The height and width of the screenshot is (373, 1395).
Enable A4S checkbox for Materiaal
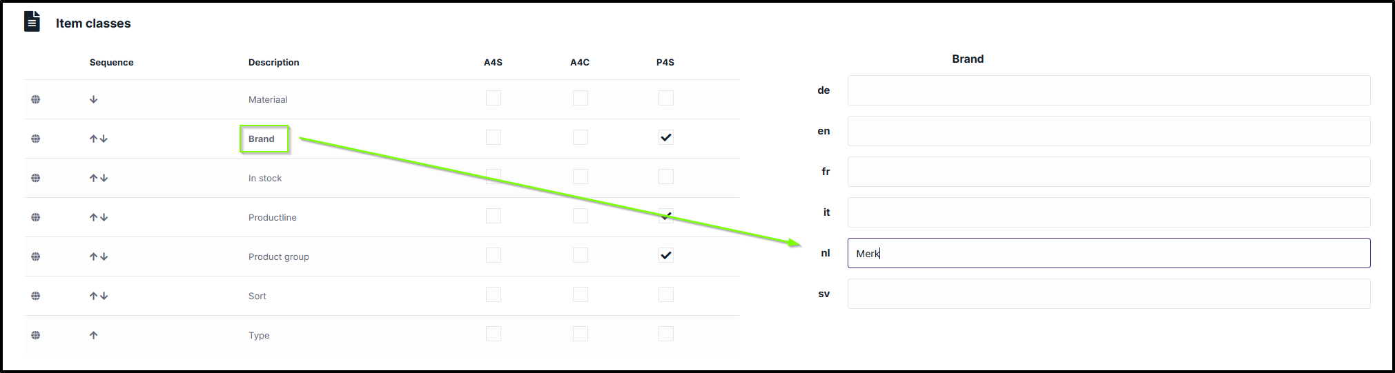coord(494,98)
